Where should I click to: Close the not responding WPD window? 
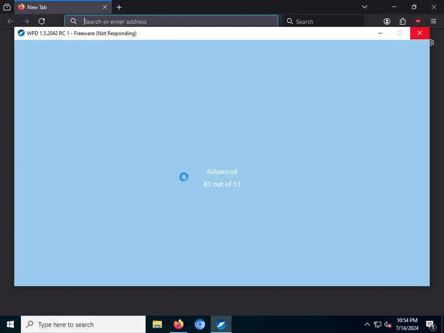point(420,33)
